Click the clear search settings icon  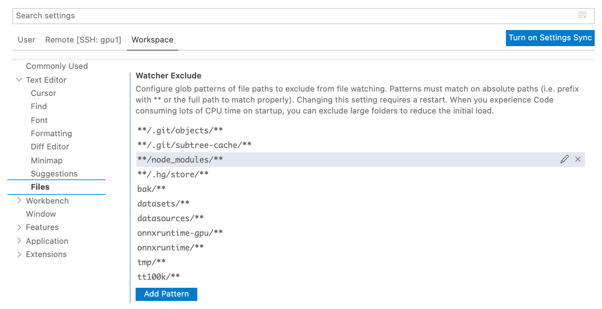coord(582,15)
